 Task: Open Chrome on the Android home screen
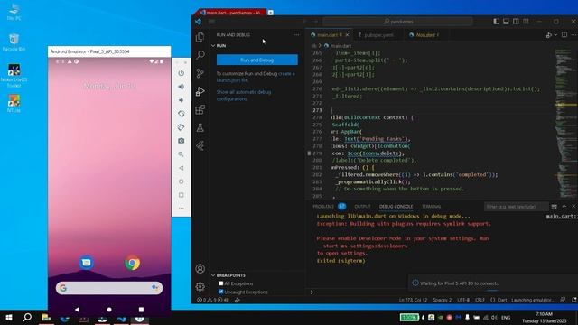133,263
